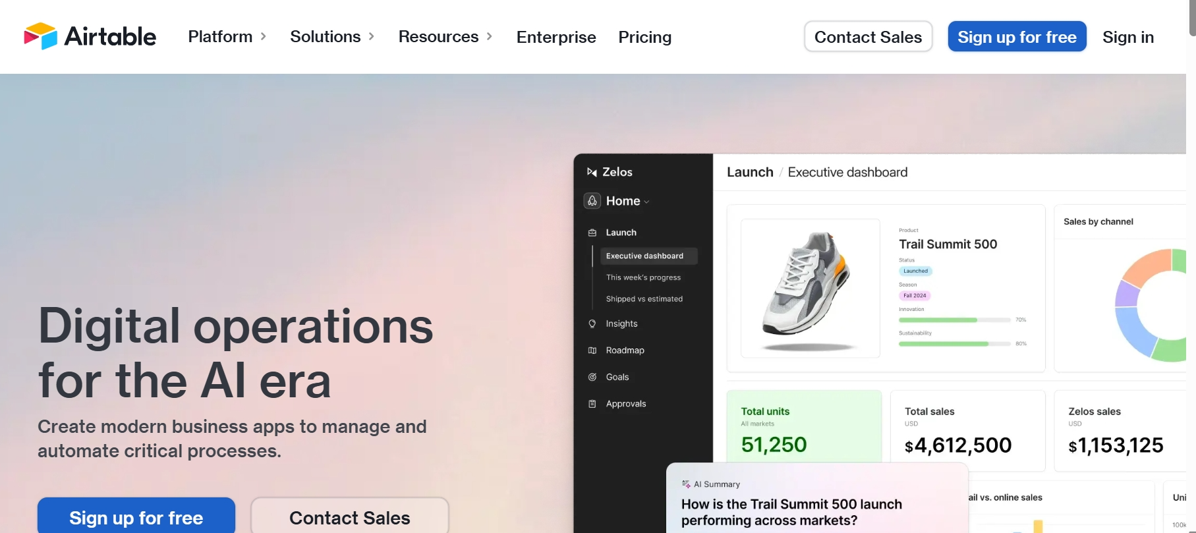Click the hero Sign up for free button
This screenshot has height=533, width=1196.
pyautogui.click(x=136, y=517)
